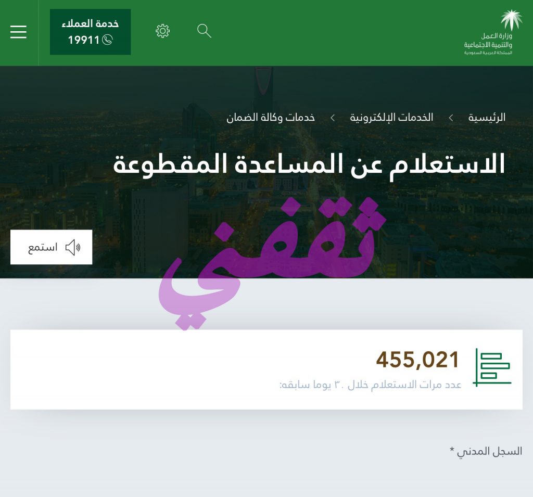
Task: Go to الرئيسية breadcrumb link
Action: click(x=487, y=118)
